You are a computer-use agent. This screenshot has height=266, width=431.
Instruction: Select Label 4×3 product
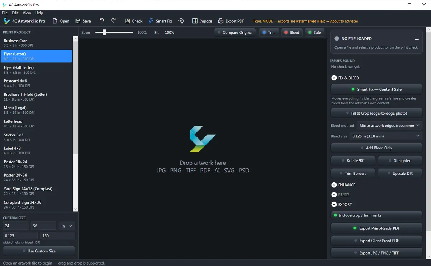36,150
